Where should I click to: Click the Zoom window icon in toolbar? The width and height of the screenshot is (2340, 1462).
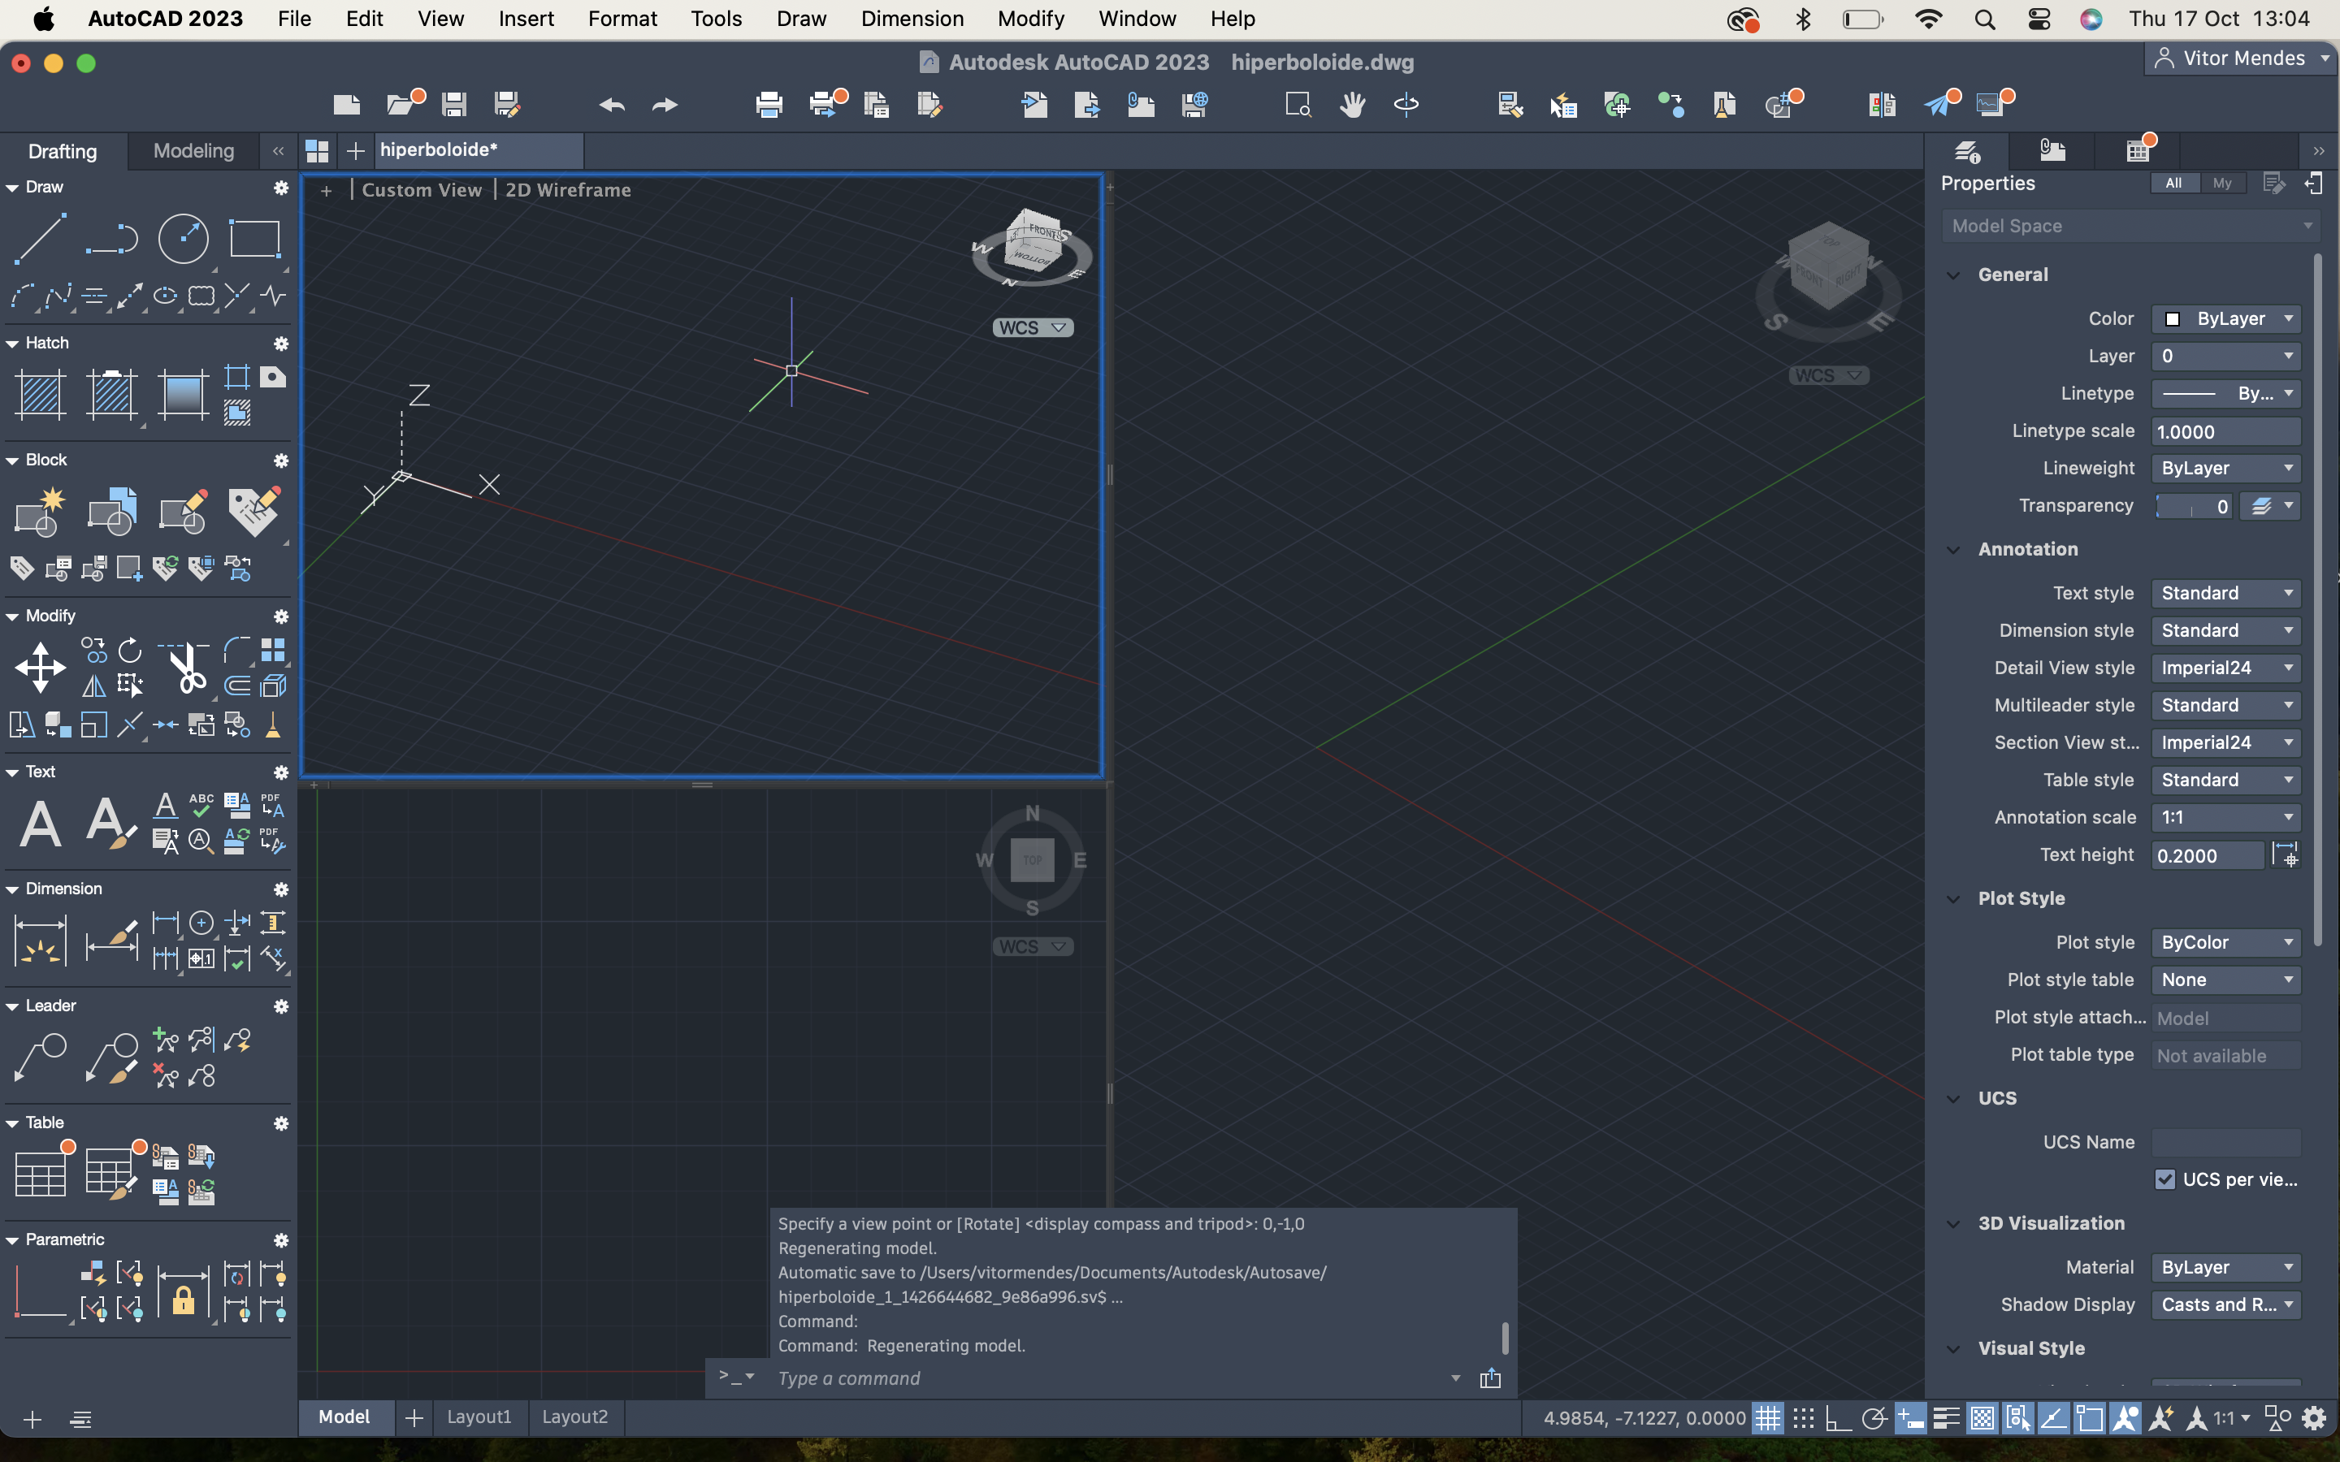point(1298,103)
